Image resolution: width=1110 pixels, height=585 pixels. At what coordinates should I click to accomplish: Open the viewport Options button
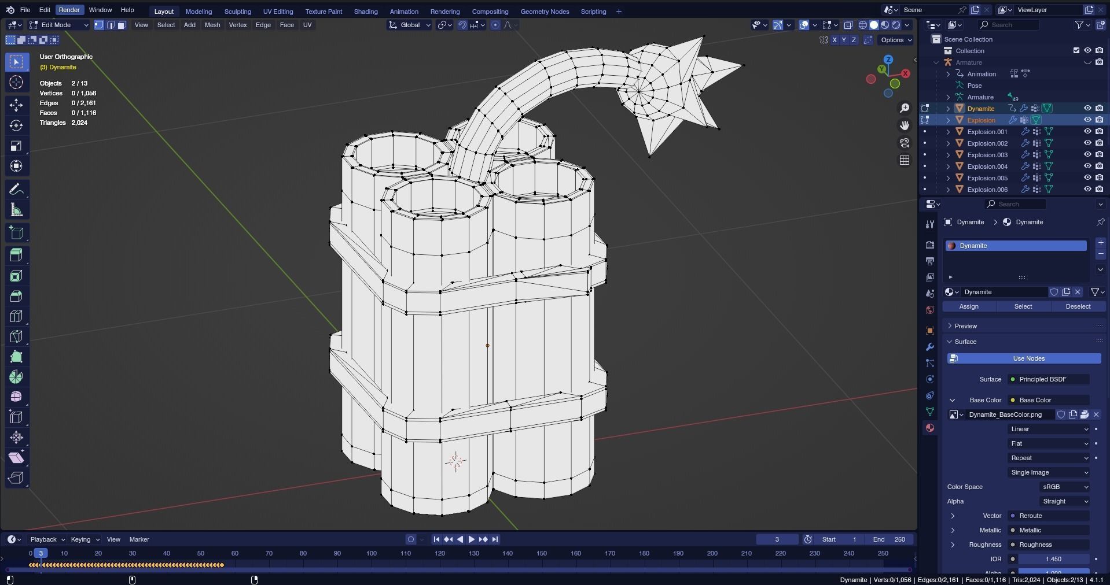896,40
